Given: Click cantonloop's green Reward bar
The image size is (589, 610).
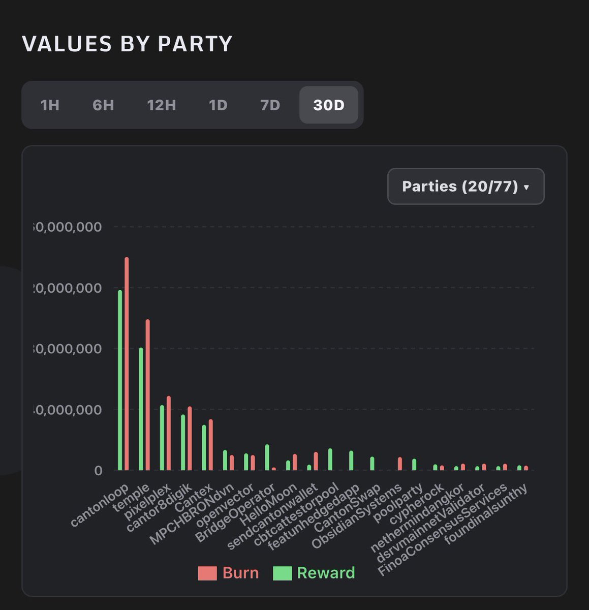Looking at the screenshot, I should pyautogui.click(x=120, y=380).
